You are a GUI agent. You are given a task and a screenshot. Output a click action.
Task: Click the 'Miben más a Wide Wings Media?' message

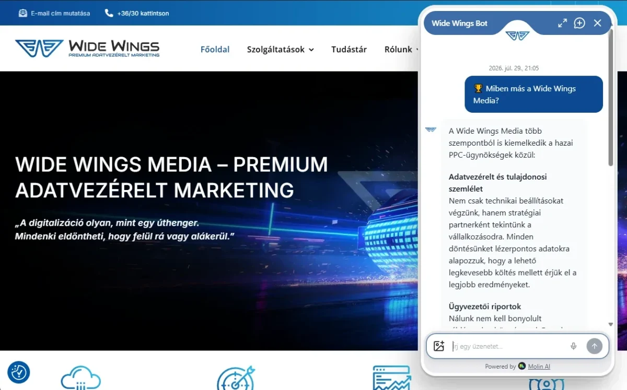533,94
